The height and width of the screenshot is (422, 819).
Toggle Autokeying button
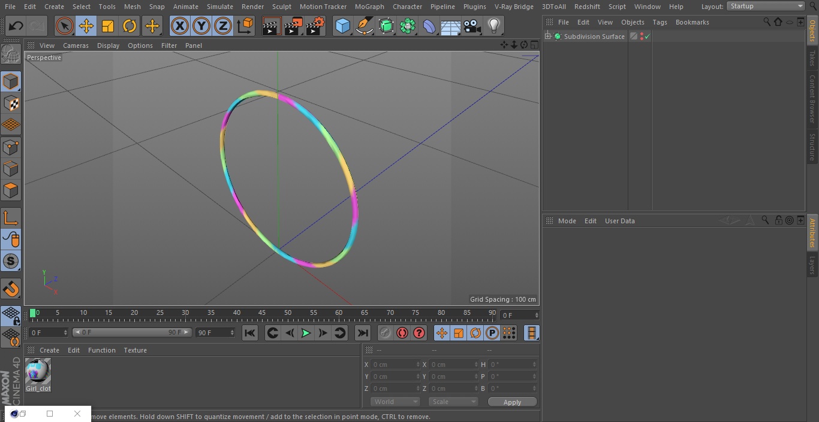pos(402,333)
